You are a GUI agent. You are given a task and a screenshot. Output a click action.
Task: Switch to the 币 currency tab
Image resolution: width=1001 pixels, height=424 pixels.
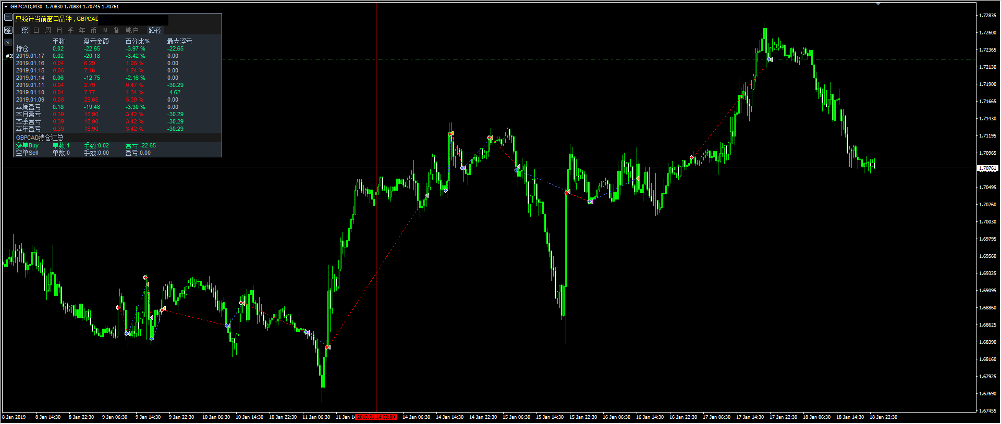(94, 30)
